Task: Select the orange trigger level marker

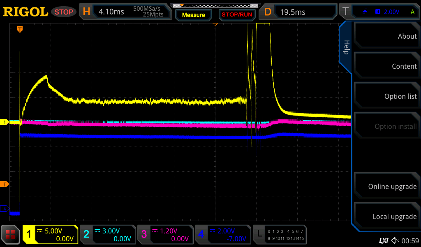Action: [5, 184]
